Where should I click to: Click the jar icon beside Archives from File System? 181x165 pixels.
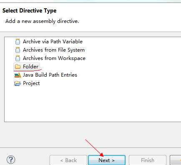[18, 50]
